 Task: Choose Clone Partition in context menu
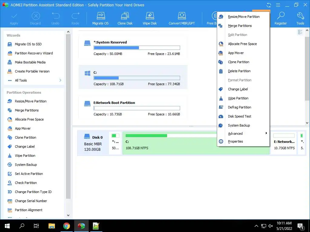[243, 62]
